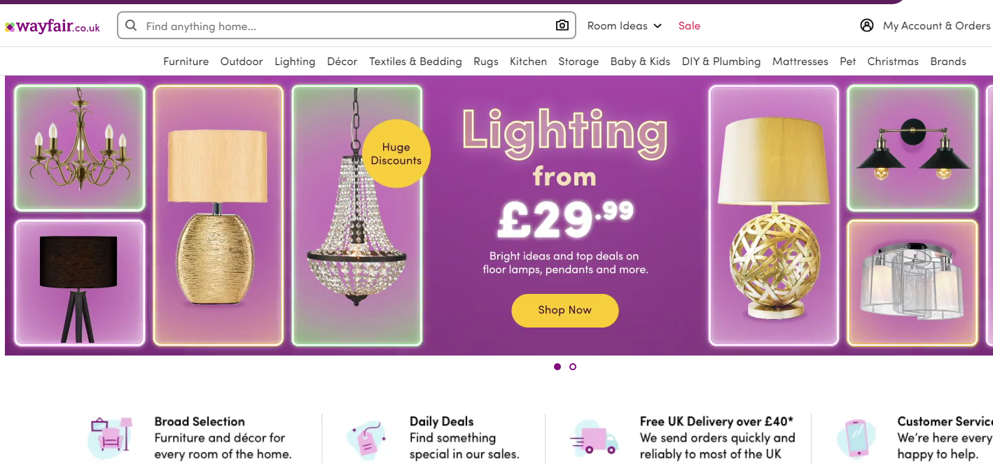
Task: Click the search magnifier icon
Action: point(131,26)
